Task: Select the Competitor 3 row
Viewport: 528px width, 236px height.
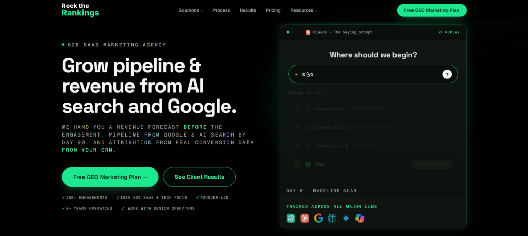Action: click(373, 146)
